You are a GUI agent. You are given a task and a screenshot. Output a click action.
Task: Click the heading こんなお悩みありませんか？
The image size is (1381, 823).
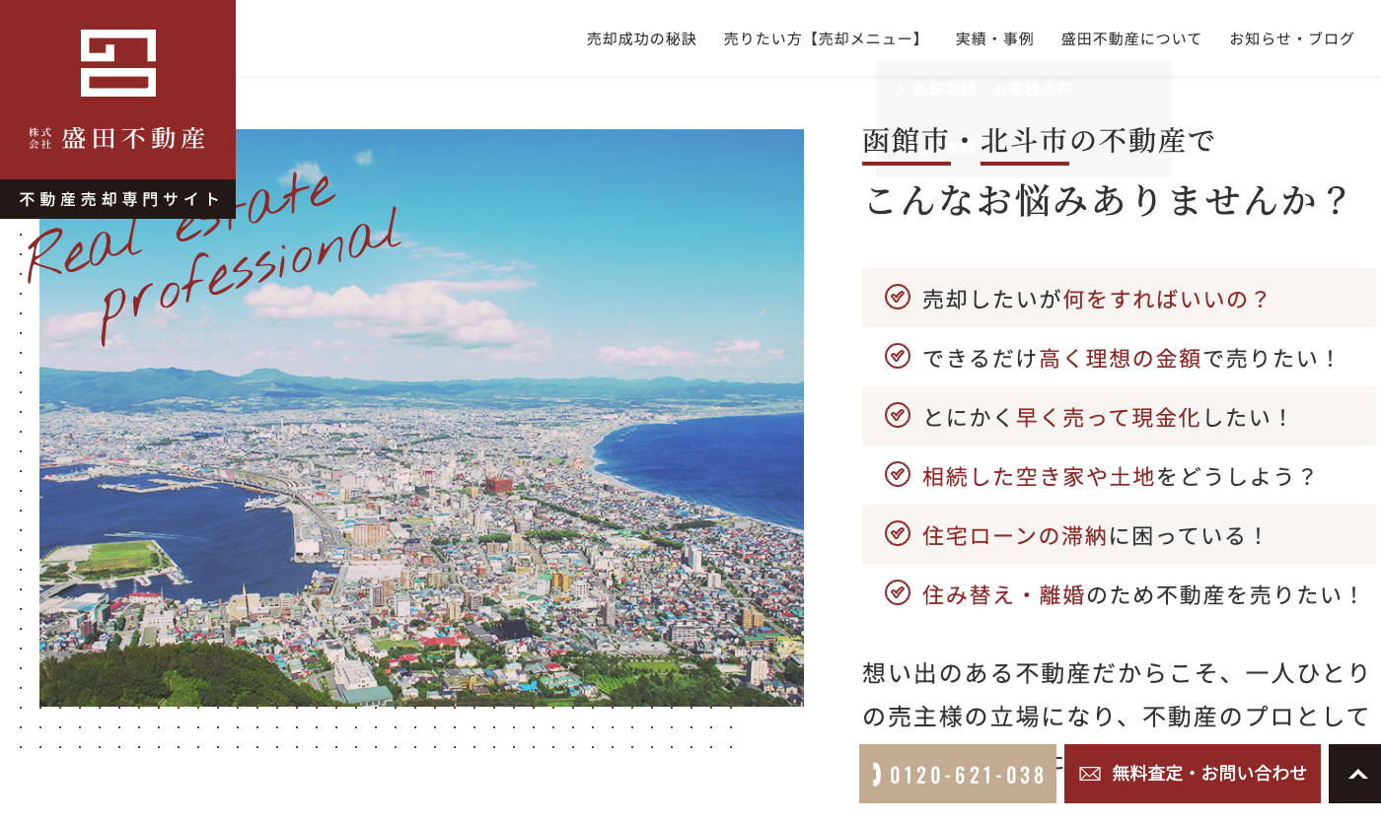point(1108,200)
